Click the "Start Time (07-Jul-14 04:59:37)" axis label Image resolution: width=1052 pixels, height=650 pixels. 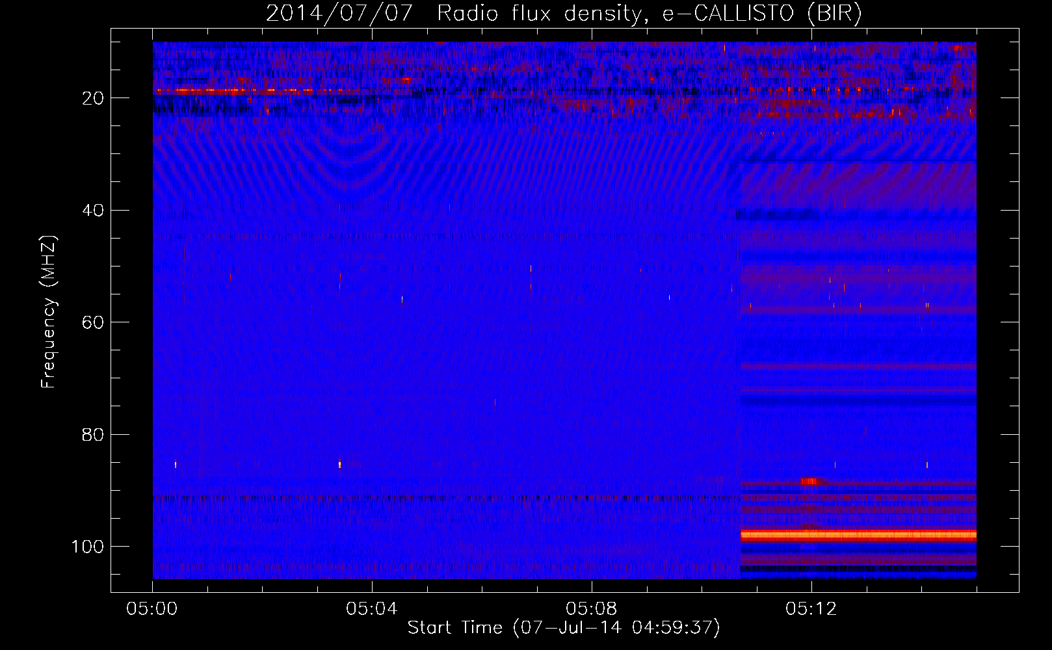(x=564, y=628)
